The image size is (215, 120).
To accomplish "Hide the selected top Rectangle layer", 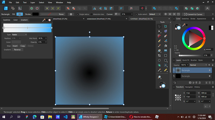I will (209, 70).
